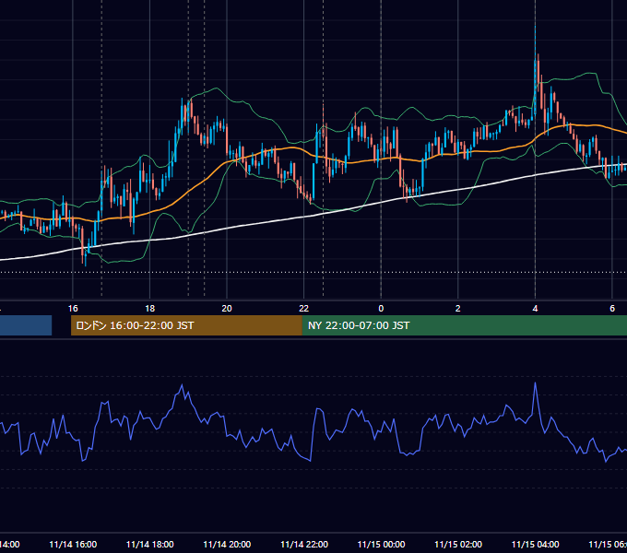Click the "0" midnight label on upper time axis
The height and width of the screenshot is (553, 627).
(381, 309)
